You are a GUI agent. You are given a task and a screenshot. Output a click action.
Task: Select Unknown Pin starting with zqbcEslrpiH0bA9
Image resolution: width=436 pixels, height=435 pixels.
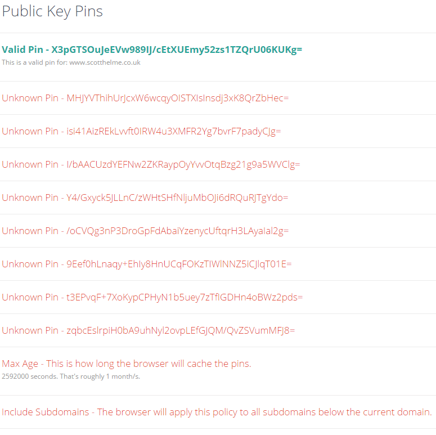tap(148, 330)
